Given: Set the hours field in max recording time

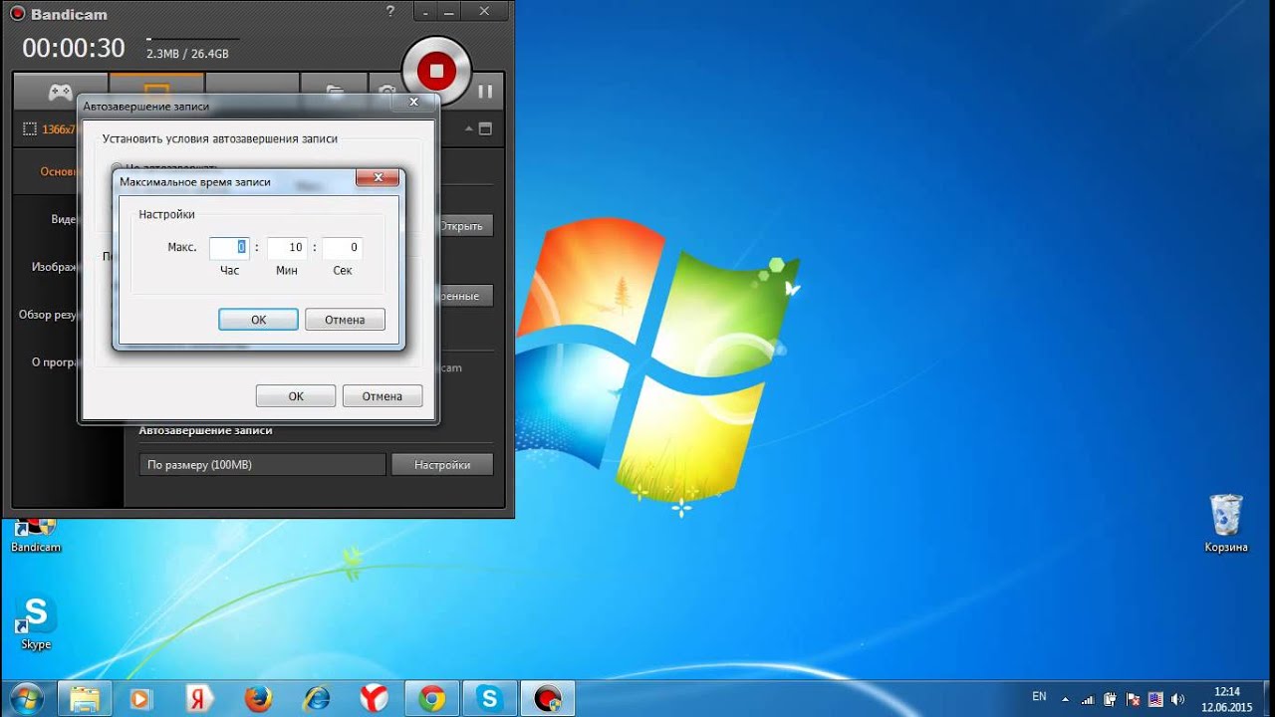Looking at the screenshot, I should click(x=229, y=247).
